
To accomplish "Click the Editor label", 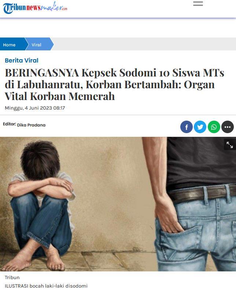I will [10, 124].
